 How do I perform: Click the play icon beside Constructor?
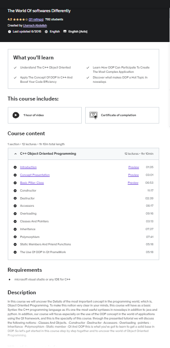(15, 190)
